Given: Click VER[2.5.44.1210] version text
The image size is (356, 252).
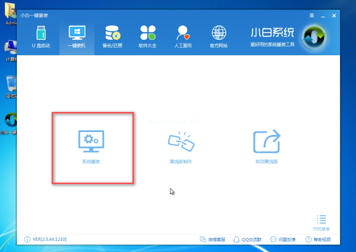Looking at the screenshot, I should [49, 239].
